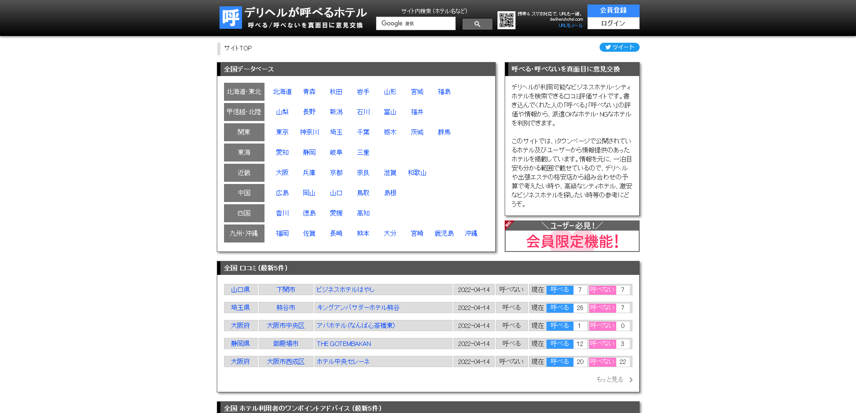856x413 pixels.
Task: Focus the Google site search field
Action: coord(416,23)
